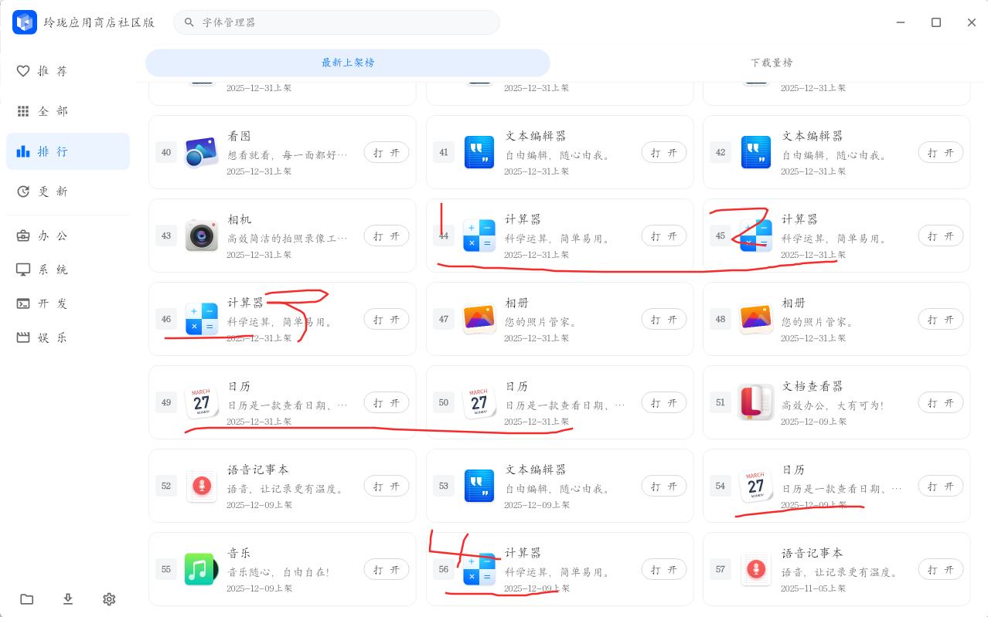Screen dimensions: 988x617
Task: Click 打开 button for rank 55 音乐
Action: [387, 569]
